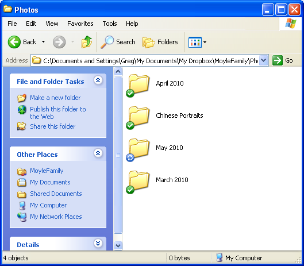This screenshot has height=266, width=304.
Task: Open the View menu
Action: (52, 24)
